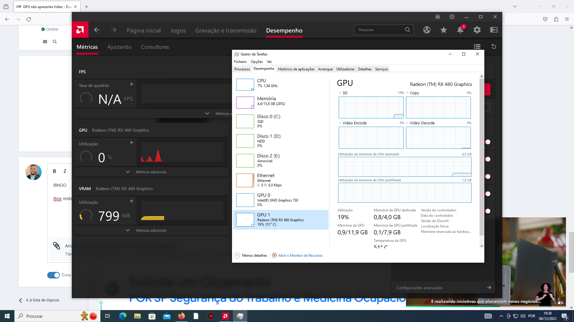The width and height of the screenshot is (574, 322).
Task: Open Configurações avançadas arrow
Action: pyautogui.click(x=489, y=287)
